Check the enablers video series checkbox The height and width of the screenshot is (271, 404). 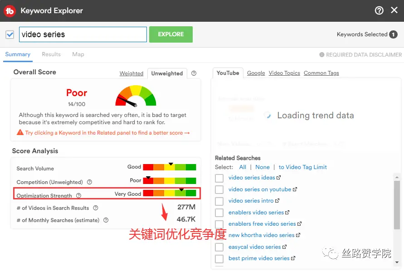coord(219,213)
